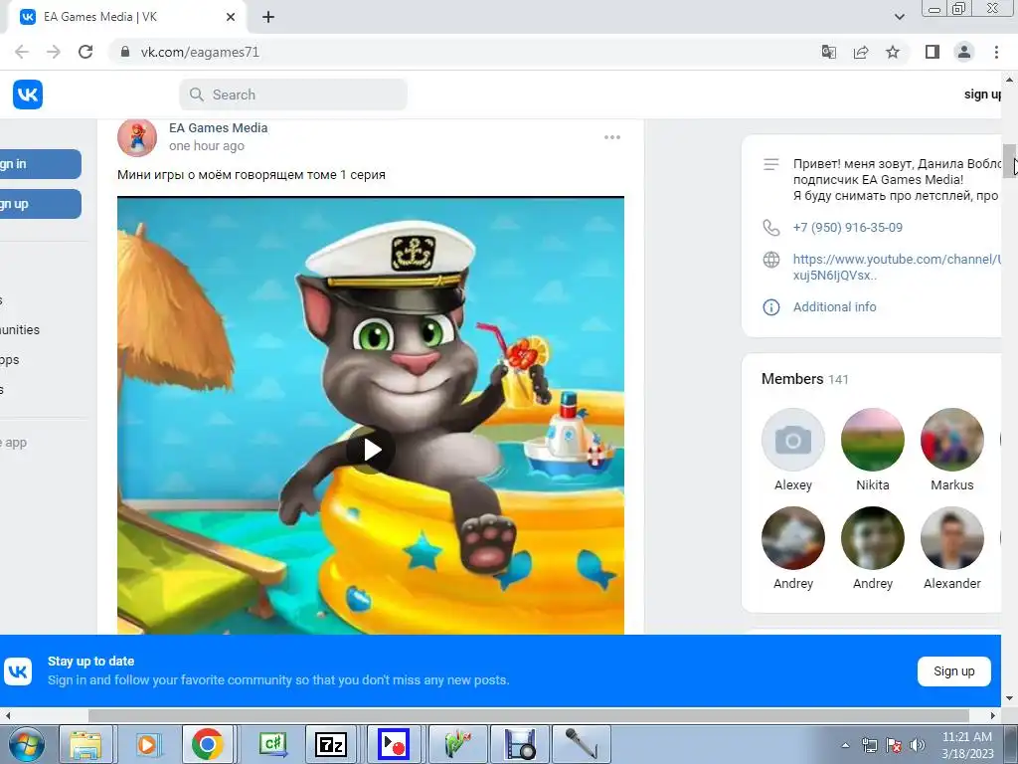This screenshot has width=1018, height=764.
Task: Click the VK logo in the header
Action: tap(27, 95)
